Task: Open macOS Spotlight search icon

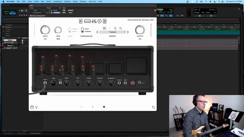Action: tap(219, 2)
